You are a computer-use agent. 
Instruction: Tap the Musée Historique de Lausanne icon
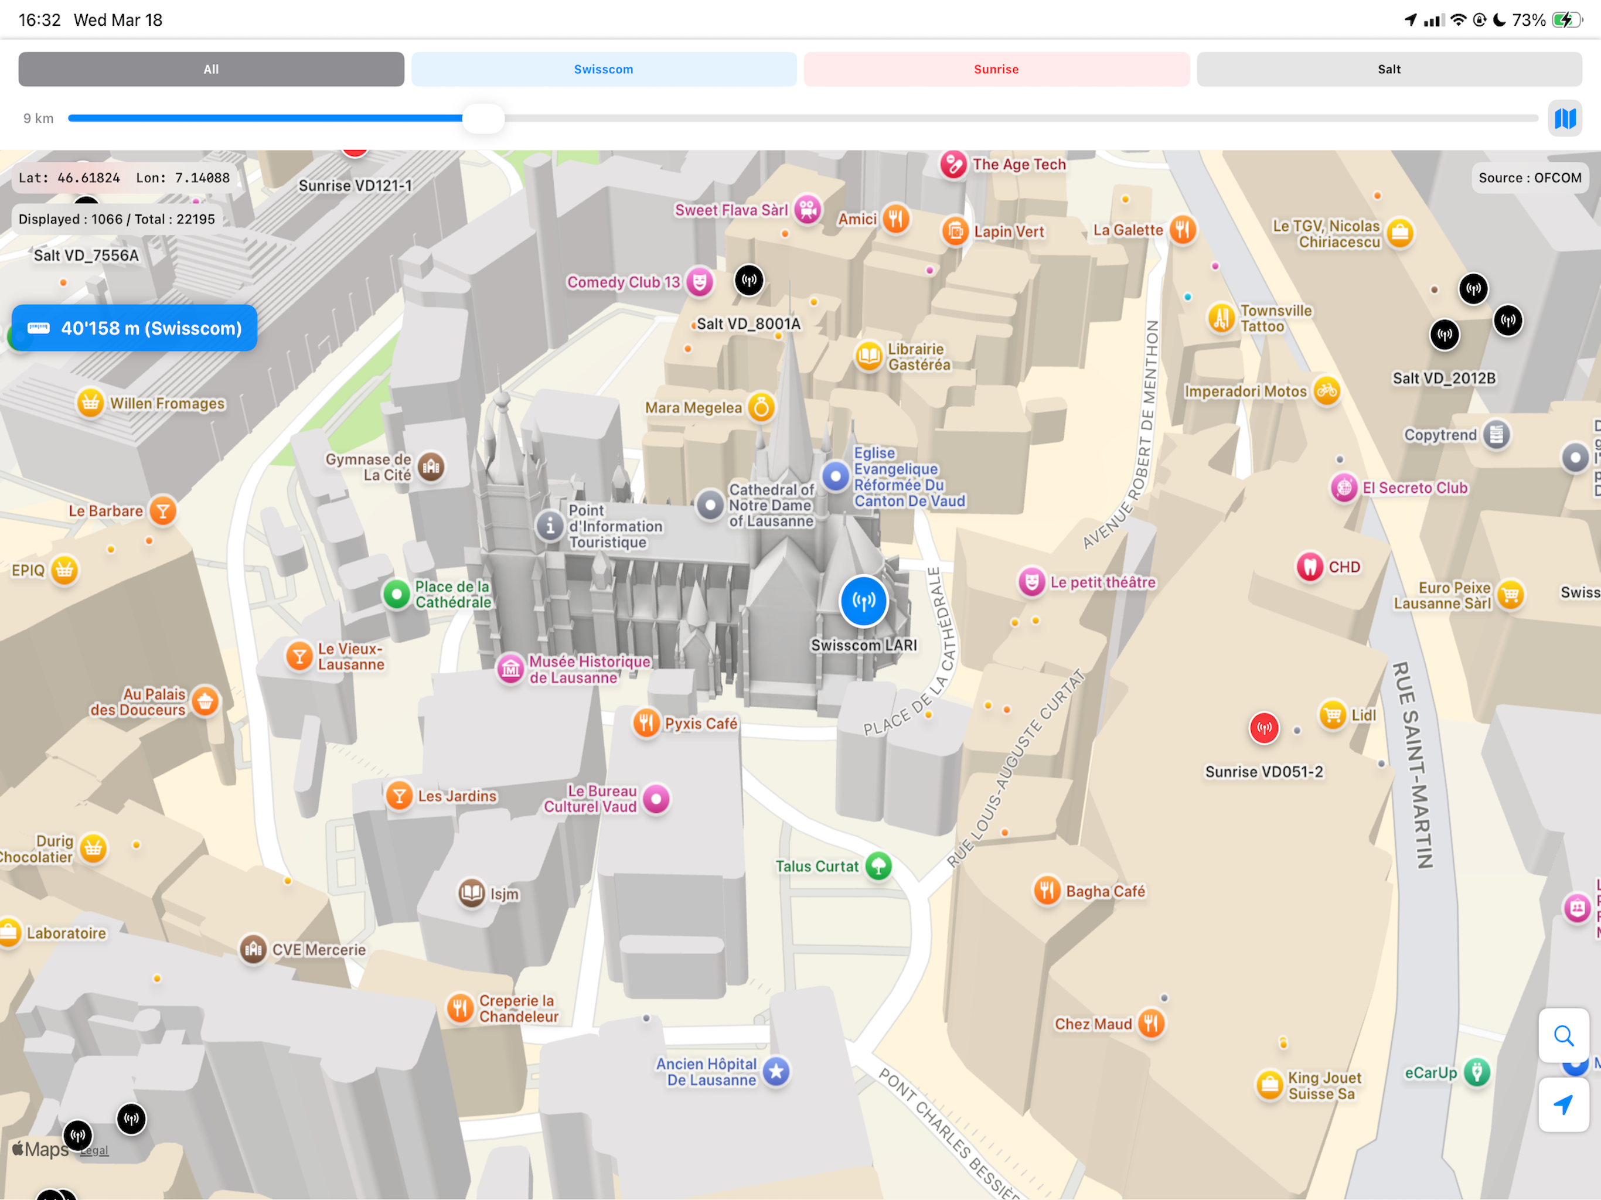coord(510,669)
